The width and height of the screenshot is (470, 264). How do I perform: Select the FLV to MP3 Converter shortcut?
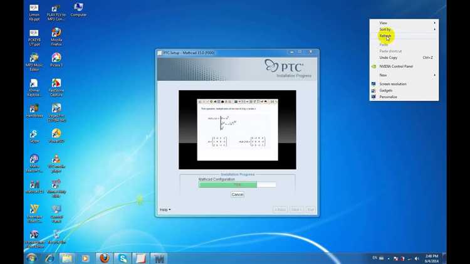pos(56,12)
